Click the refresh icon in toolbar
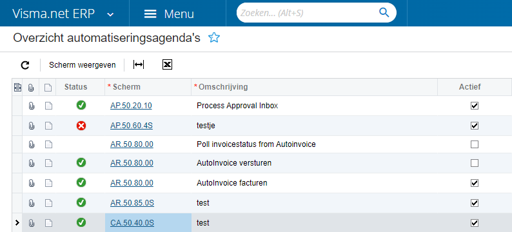Image resolution: width=512 pixels, height=232 pixels. point(25,65)
